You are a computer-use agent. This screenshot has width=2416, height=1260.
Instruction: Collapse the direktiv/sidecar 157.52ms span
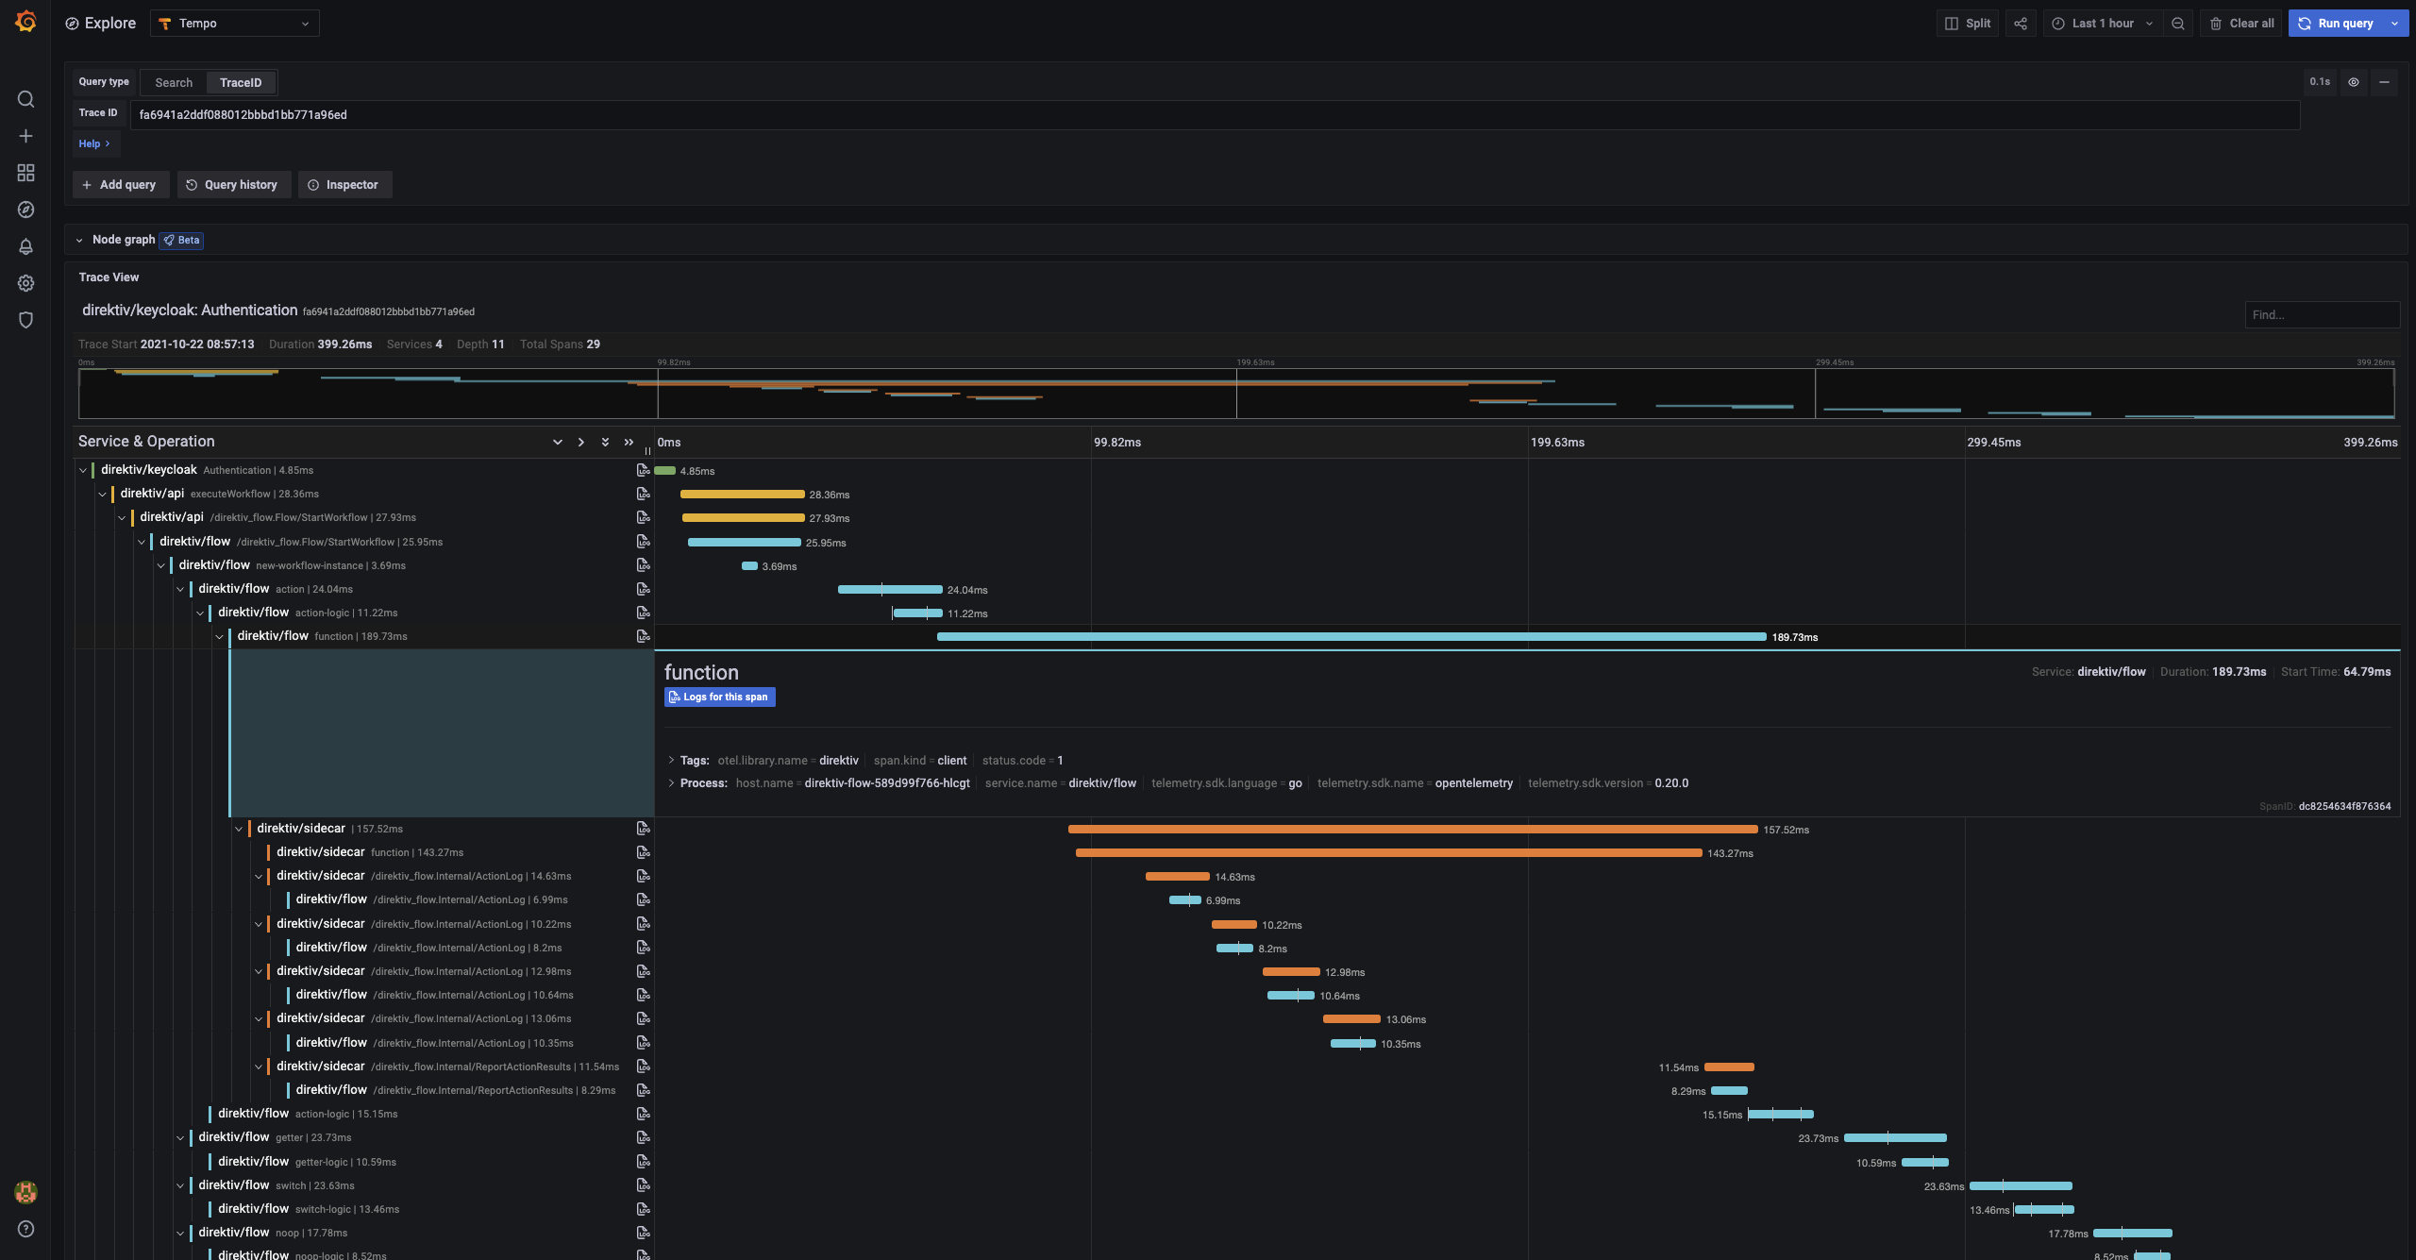[x=239, y=829]
